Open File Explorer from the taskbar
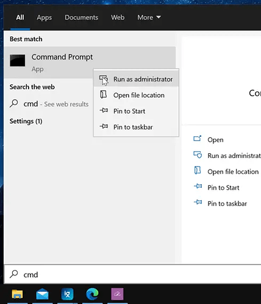The image size is (261, 304). pos(17,294)
